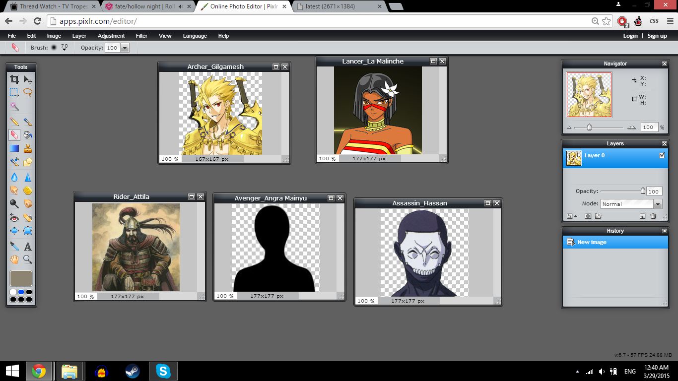Select the Crop tool

[14, 79]
